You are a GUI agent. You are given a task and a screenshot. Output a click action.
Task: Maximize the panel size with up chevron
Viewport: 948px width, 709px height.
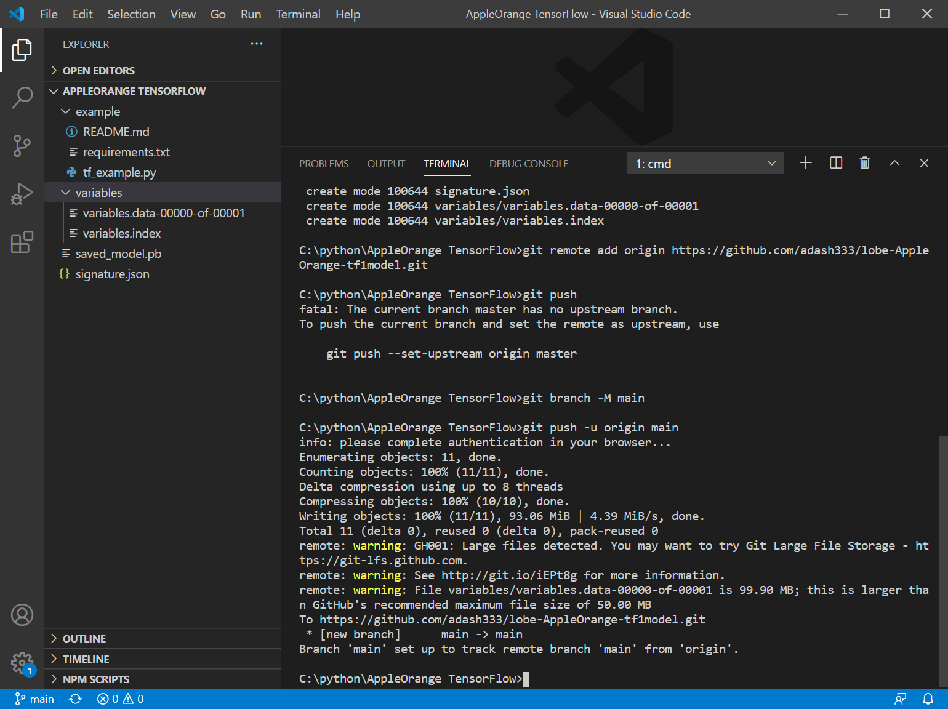(894, 163)
